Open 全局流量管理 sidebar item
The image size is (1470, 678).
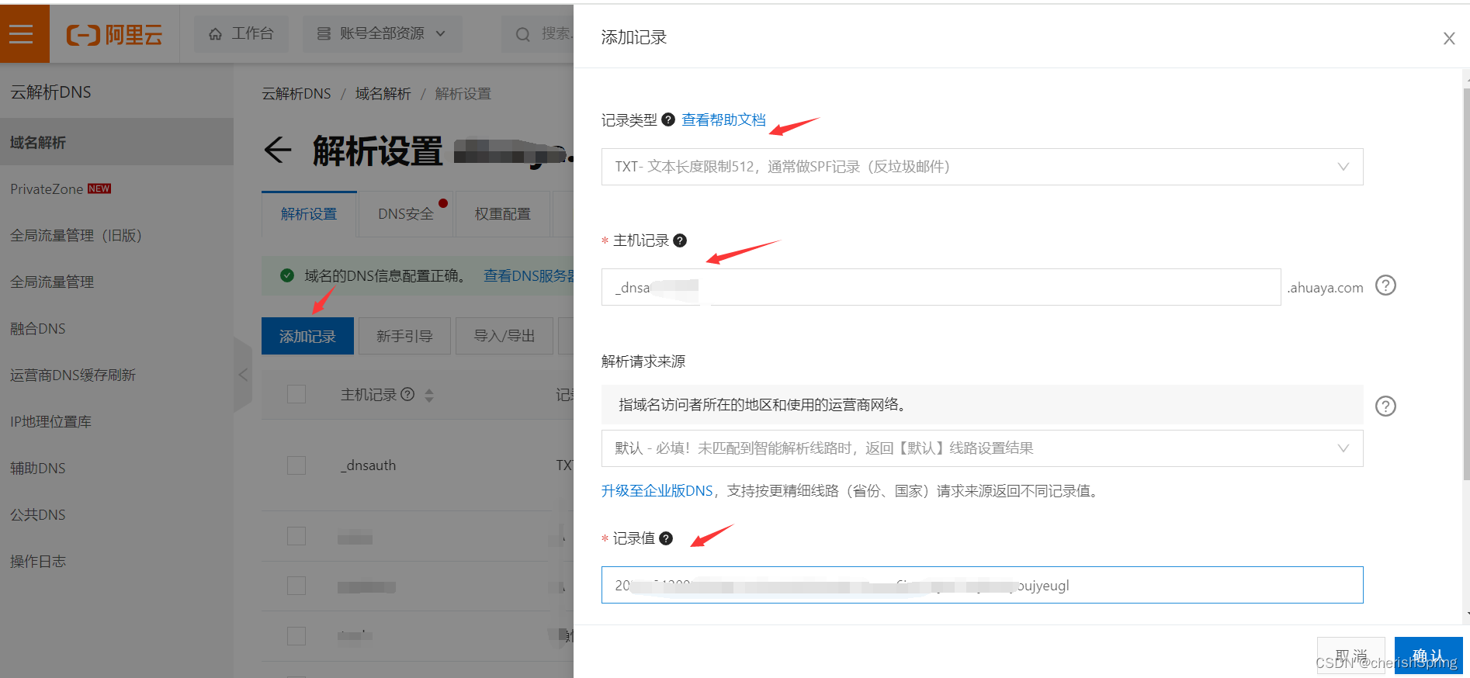pos(116,282)
